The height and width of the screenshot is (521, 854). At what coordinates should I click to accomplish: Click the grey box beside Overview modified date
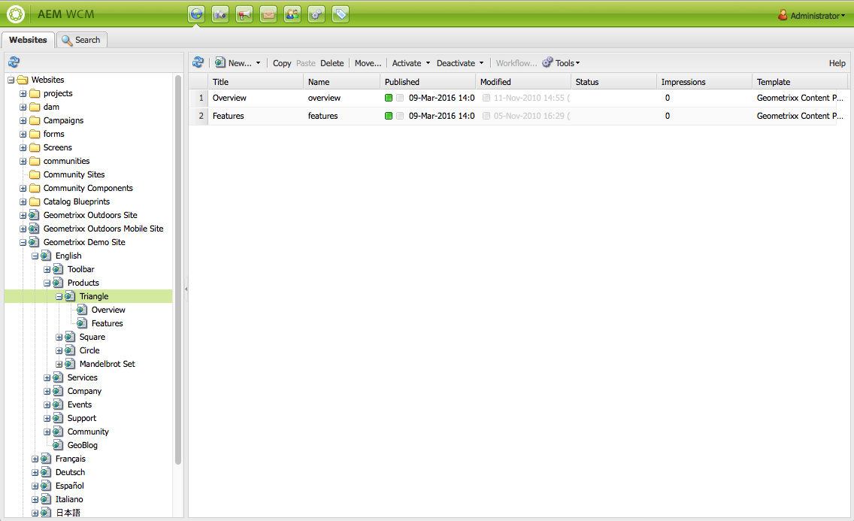click(486, 98)
